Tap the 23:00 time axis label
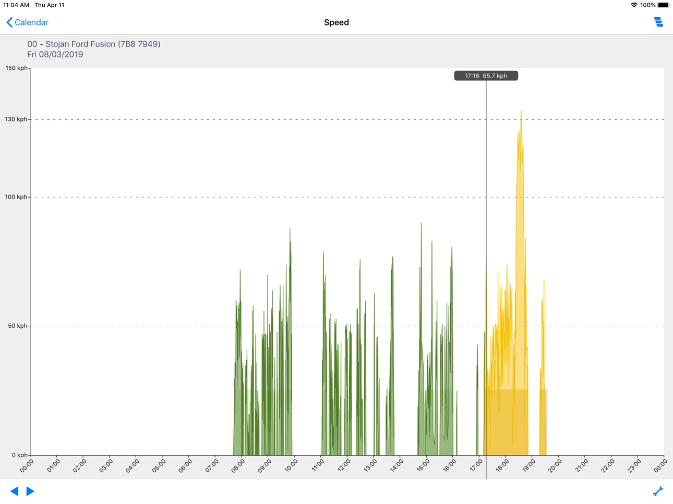The image size is (673, 504). click(634, 465)
